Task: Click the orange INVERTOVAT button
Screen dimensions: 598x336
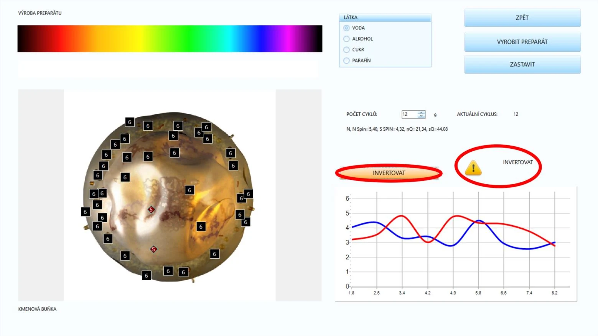Action: click(x=389, y=173)
